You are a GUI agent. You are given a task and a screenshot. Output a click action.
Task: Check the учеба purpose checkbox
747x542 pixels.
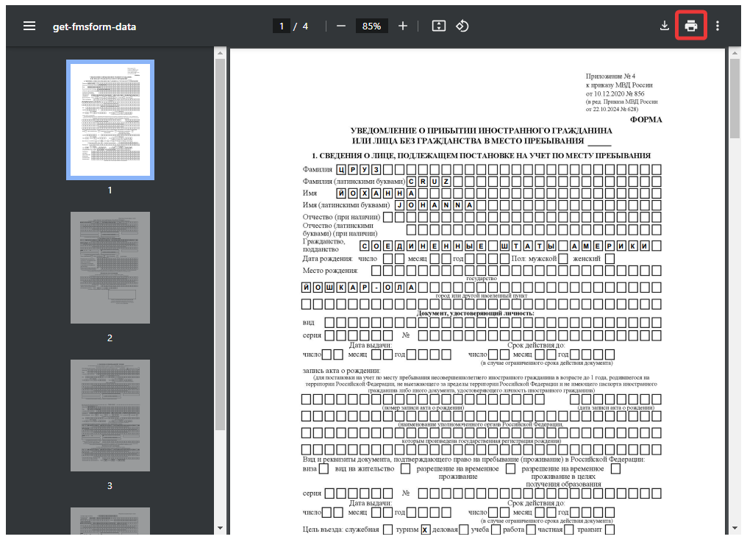point(496,529)
